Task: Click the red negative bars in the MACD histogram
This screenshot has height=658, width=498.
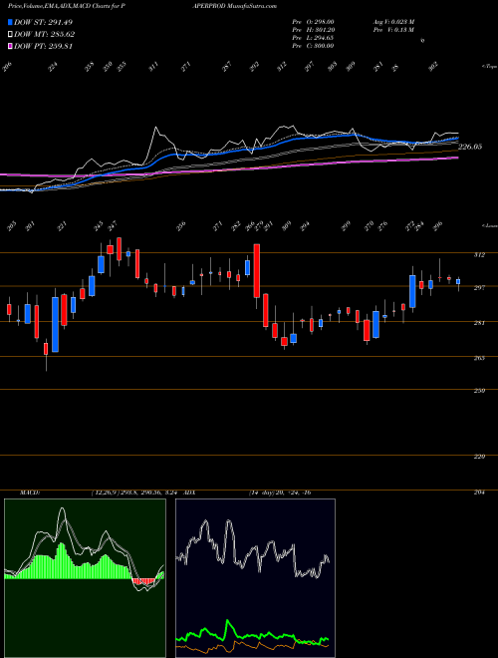Action: click(x=143, y=581)
